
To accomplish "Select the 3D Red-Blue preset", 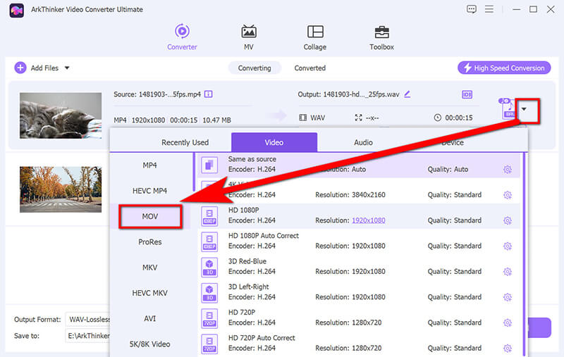I will pyautogui.click(x=359, y=267).
